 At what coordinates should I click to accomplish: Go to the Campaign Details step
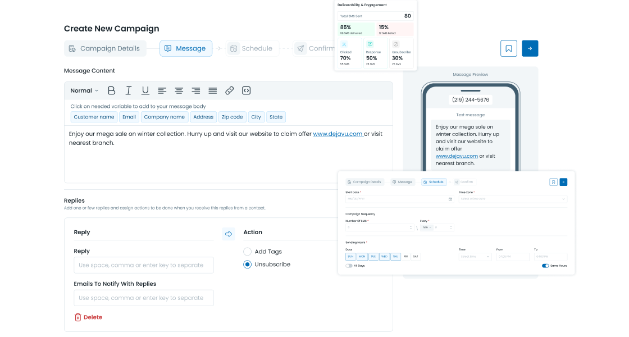pos(104,48)
